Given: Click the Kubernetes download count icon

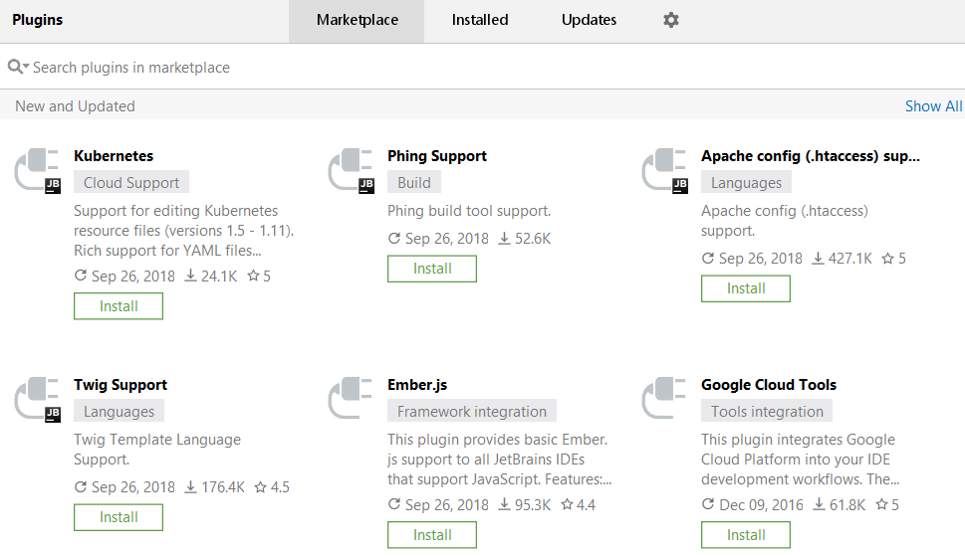Looking at the screenshot, I should (x=191, y=276).
